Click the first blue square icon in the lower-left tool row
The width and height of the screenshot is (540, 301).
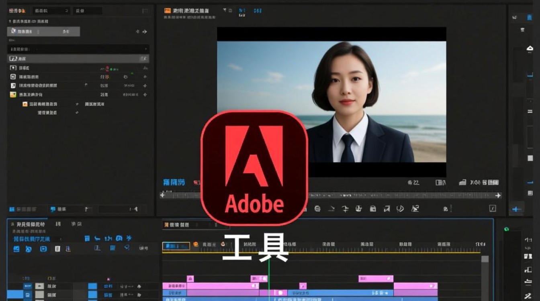coord(16,249)
